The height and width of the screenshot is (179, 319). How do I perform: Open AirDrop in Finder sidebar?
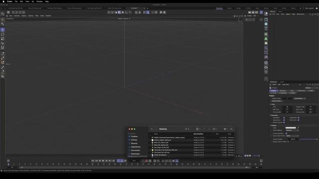click(x=134, y=140)
